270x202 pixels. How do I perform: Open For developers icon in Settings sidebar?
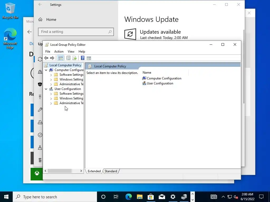40,160
